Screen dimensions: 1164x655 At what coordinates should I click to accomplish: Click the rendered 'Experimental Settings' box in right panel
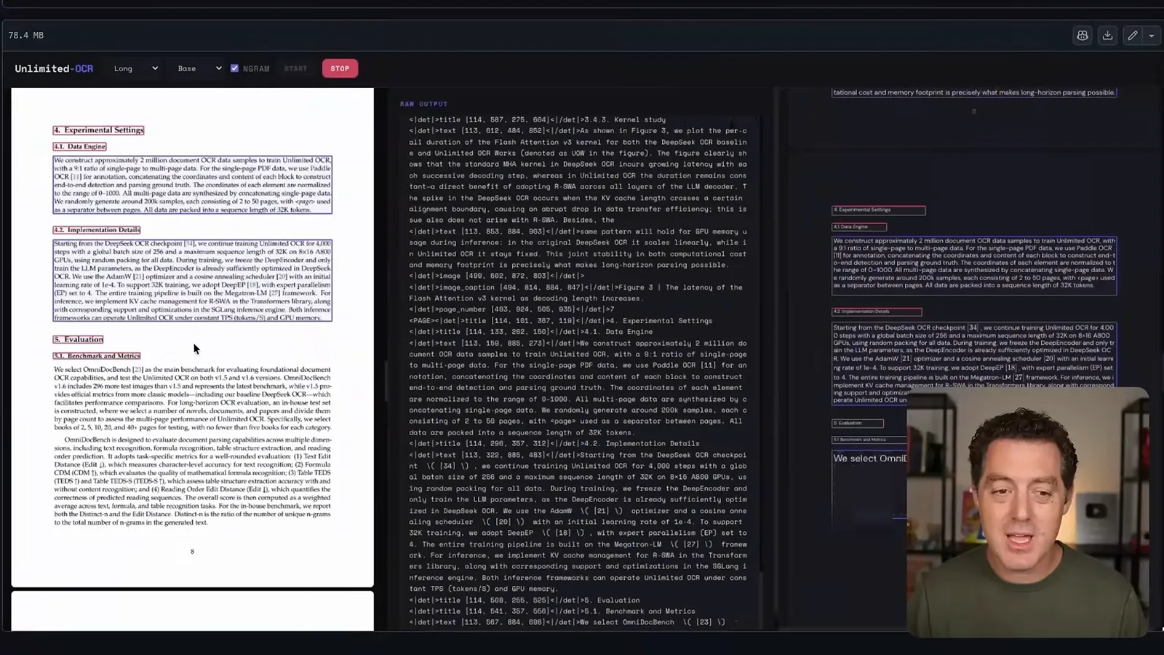coord(879,210)
